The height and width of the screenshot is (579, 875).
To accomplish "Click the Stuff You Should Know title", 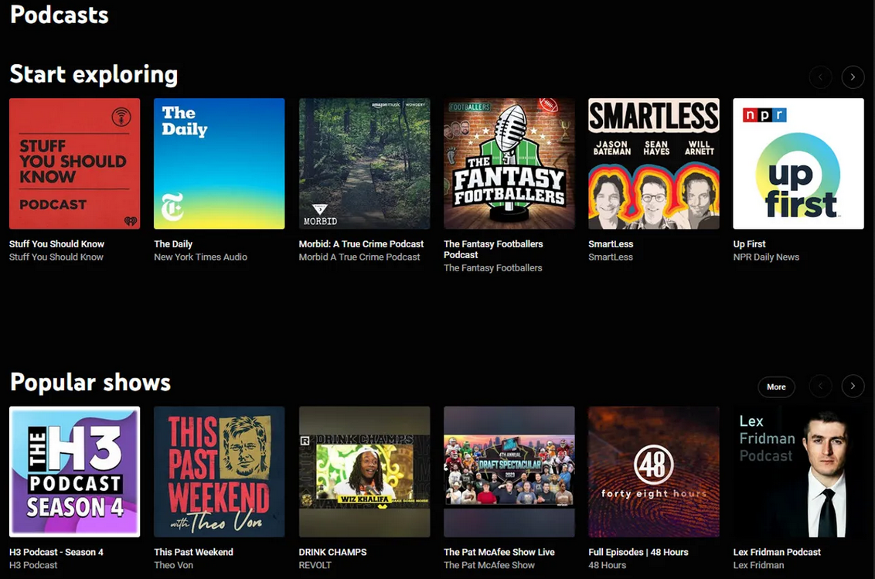I will [x=57, y=244].
